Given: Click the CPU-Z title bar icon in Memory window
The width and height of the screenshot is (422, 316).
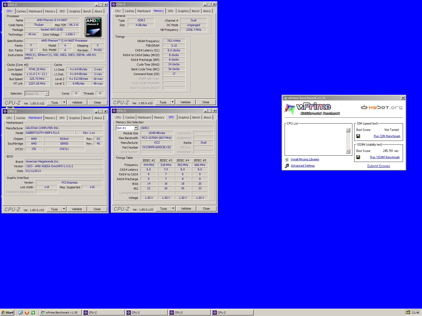Looking at the screenshot, I should 114,4.
